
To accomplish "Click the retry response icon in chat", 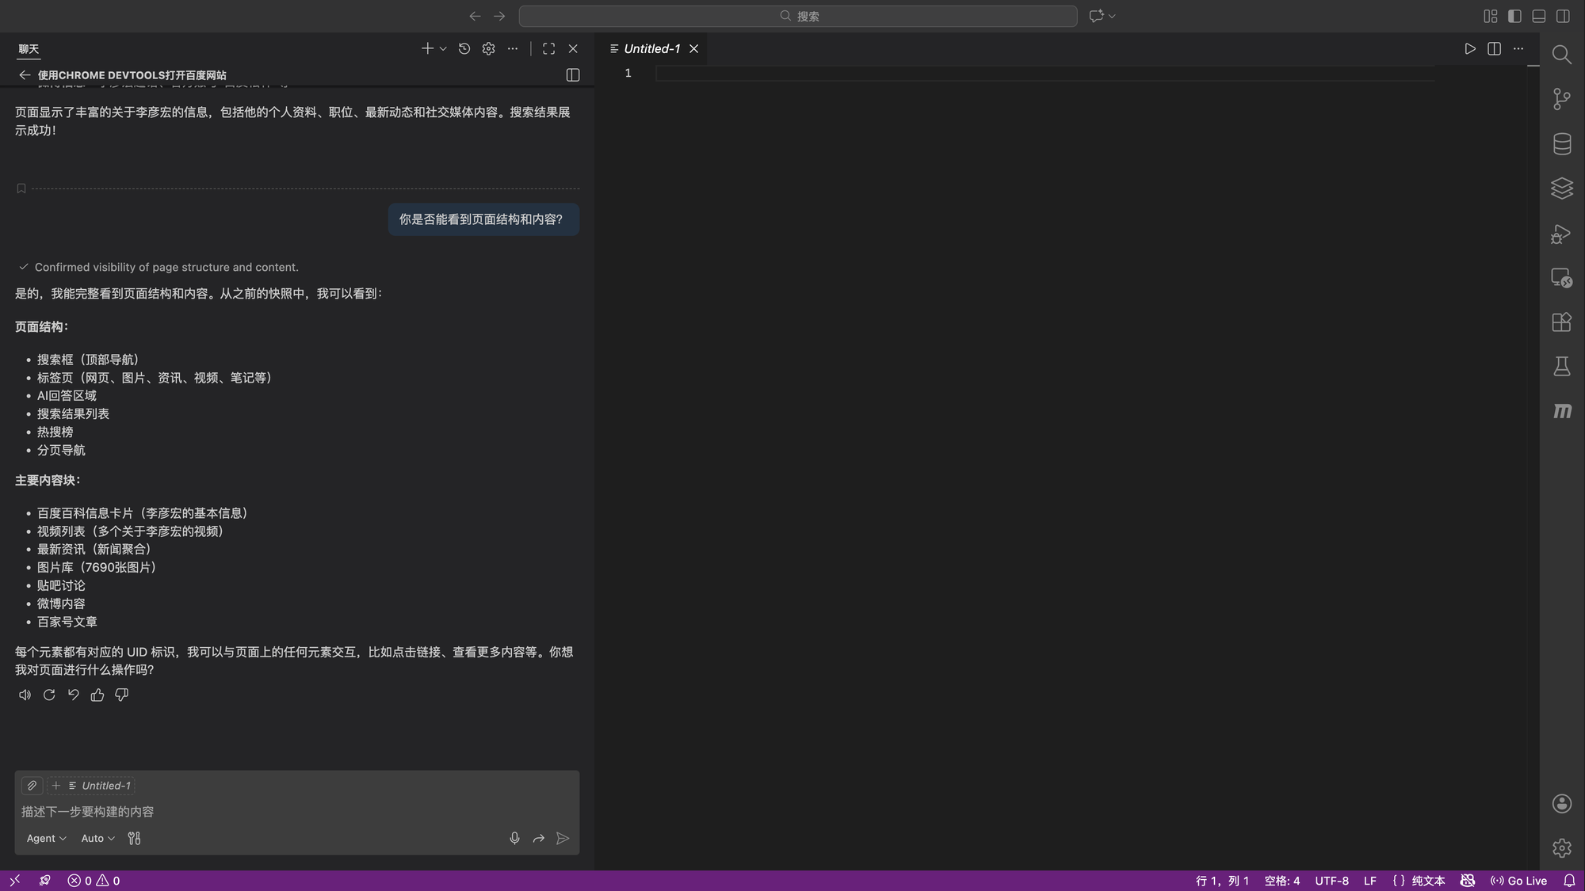I will (x=49, y=695).
